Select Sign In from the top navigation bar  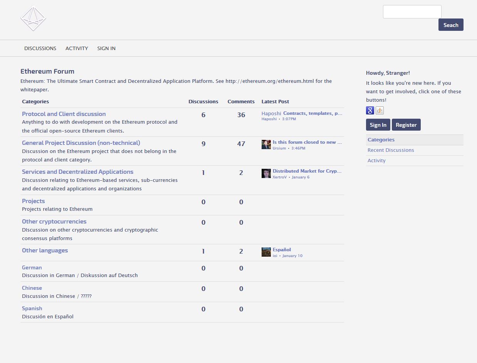point(106,48)
